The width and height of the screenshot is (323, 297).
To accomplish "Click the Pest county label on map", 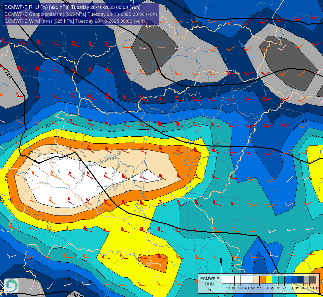I will pyautogui.click(x=178, y=153).
